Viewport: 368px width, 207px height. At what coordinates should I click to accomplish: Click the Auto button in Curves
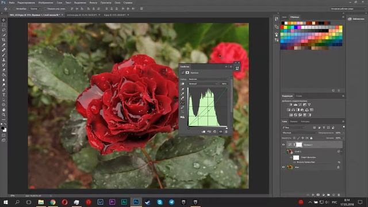coord(224,84)
